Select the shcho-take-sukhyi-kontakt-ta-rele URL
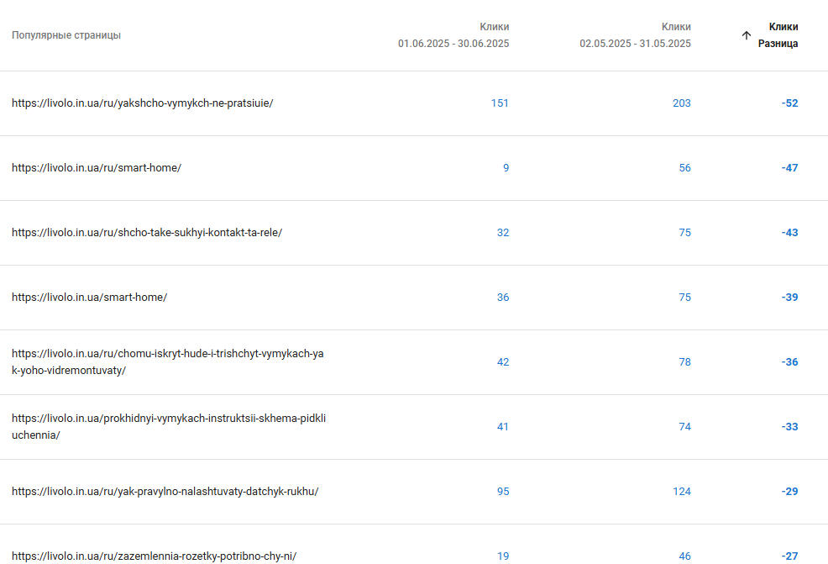 [147, 233]
